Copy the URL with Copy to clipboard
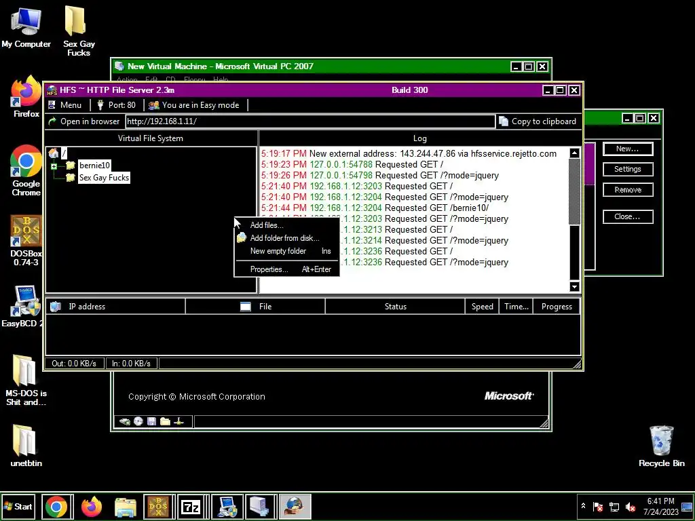 tap(538, 121)
